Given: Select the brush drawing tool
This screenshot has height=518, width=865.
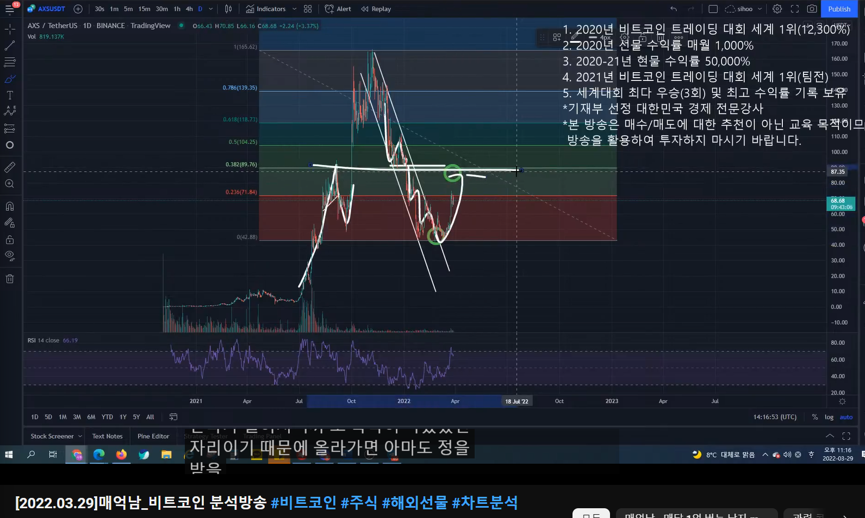Looking at the screenshot, I should click(10, 79).
